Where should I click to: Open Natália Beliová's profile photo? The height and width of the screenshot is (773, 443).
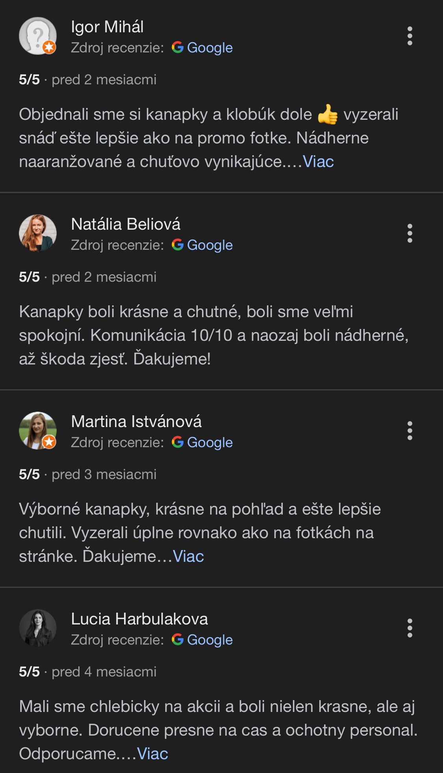[x=38, y=234]
